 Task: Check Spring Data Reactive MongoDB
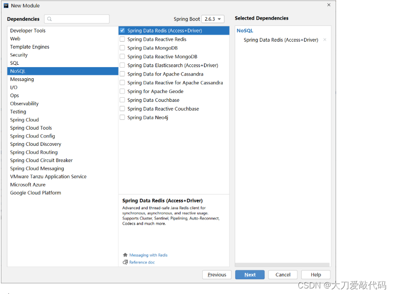click(x=122, y=56)
